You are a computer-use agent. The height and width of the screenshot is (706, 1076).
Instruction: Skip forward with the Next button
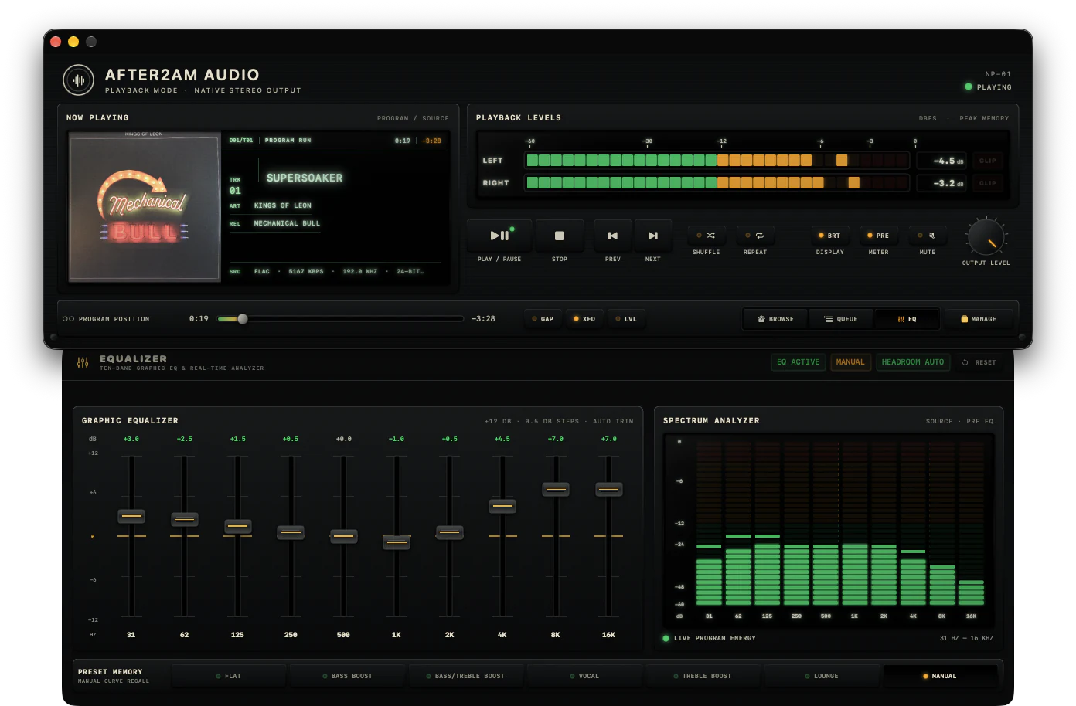653,236
